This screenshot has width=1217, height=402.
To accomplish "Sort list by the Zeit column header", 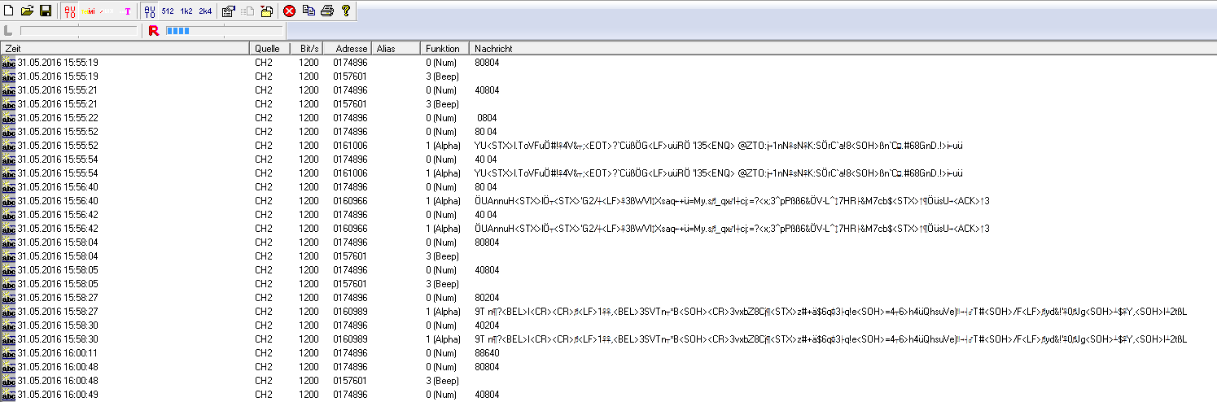I will pyautogui.click(x=122, y=49).
